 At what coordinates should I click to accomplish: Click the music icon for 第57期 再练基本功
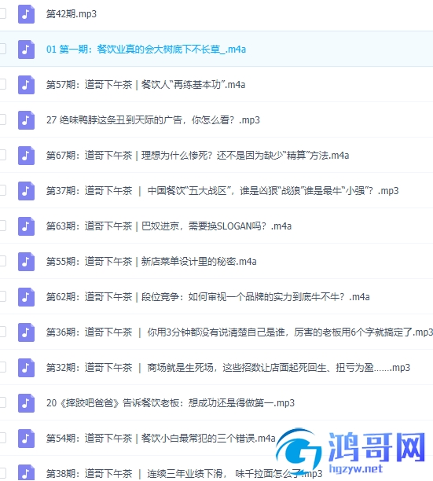tap(26, 85)
